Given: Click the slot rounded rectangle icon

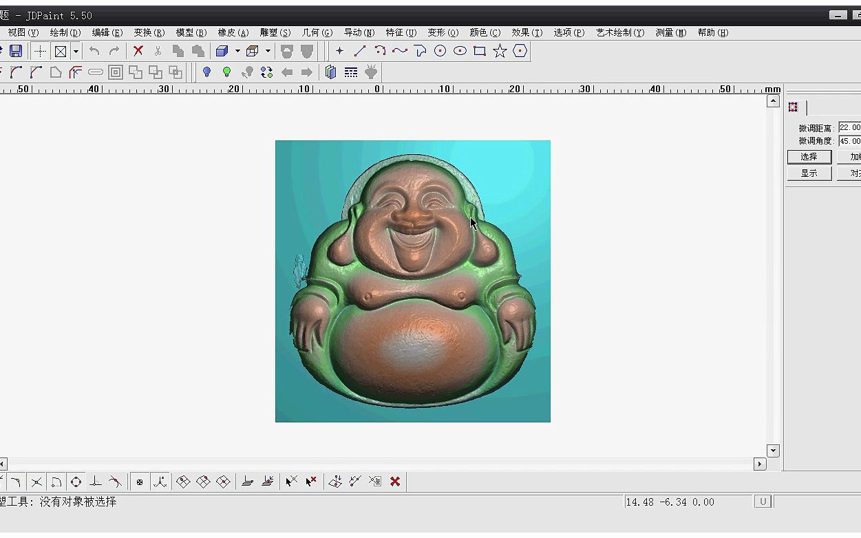Looking at the screenshot, I should point(96,72).
